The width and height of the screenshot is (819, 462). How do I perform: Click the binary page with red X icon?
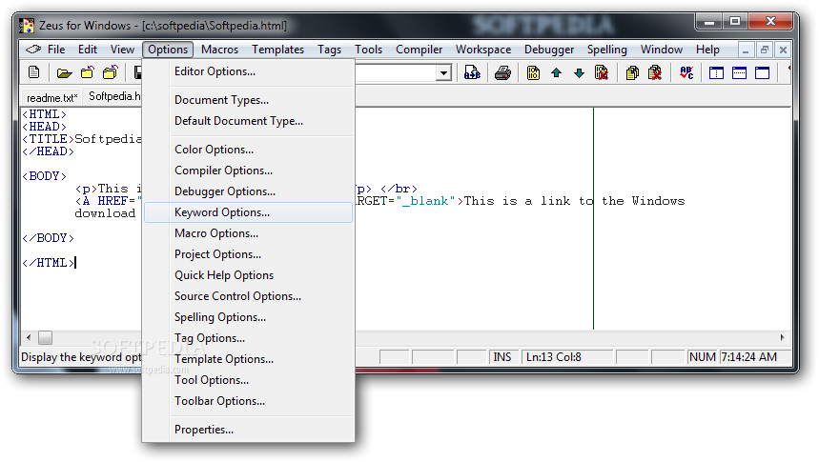click(x=602, y=72)
